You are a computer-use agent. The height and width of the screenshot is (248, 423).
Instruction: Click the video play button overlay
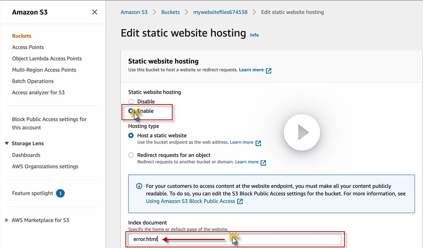click(x=302, y=132)
